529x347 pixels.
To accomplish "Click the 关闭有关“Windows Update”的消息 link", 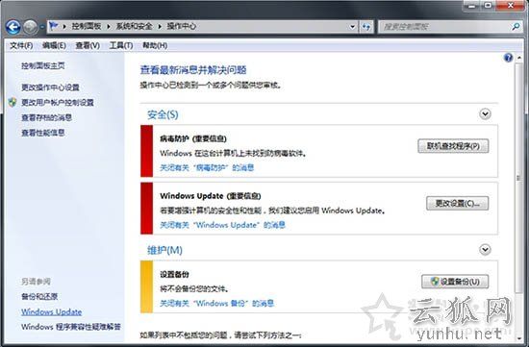I will point(223,225).
